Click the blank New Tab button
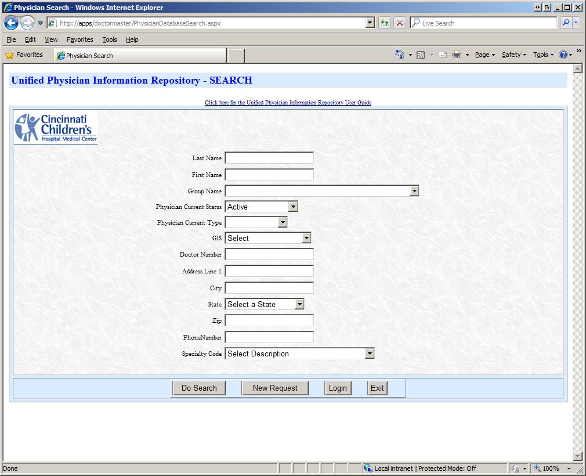 (236, 56)
